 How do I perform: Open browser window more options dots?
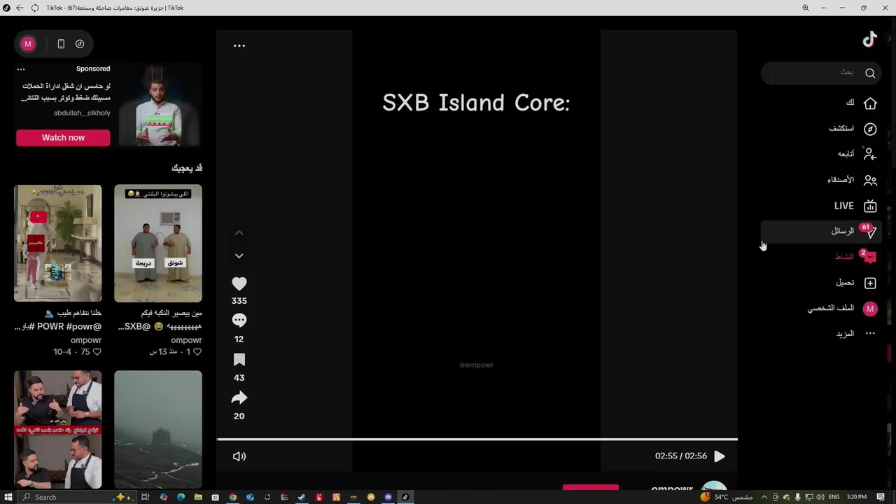point(823,8)
